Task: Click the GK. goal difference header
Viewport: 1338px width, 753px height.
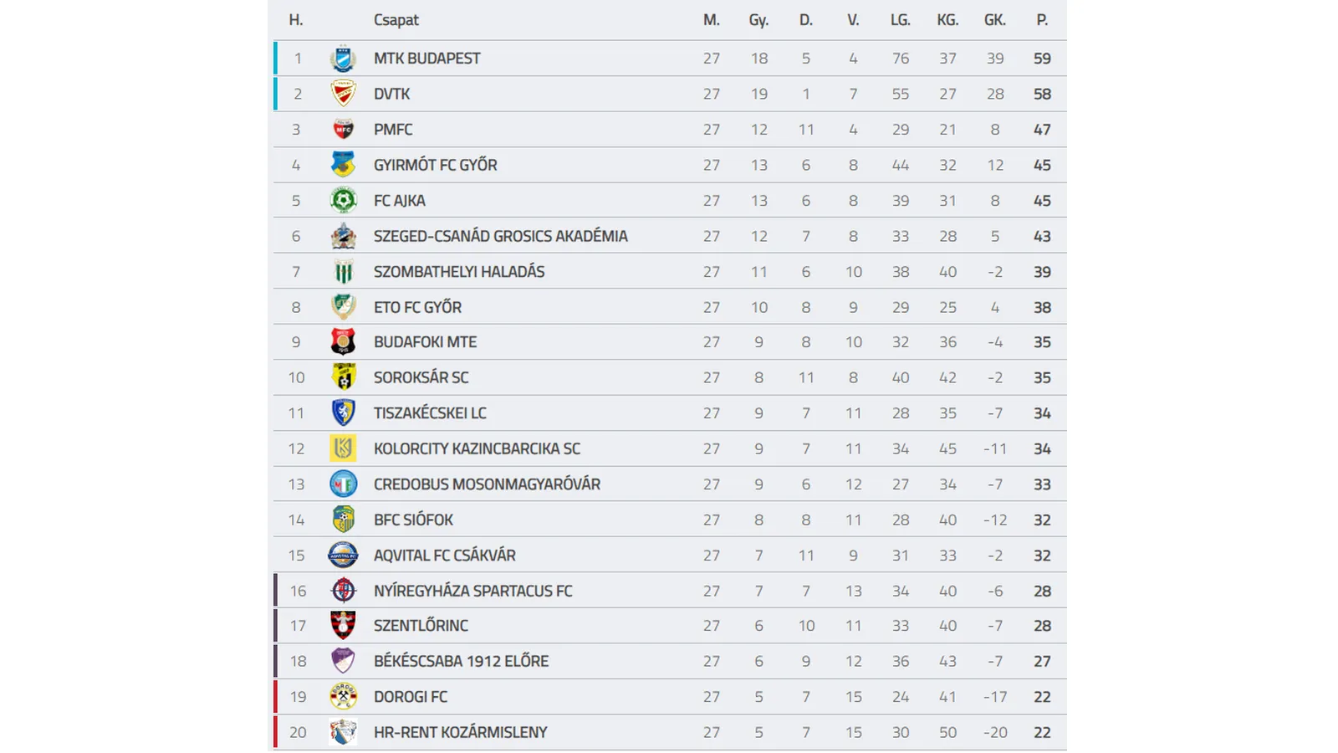Action: (994, 20)
